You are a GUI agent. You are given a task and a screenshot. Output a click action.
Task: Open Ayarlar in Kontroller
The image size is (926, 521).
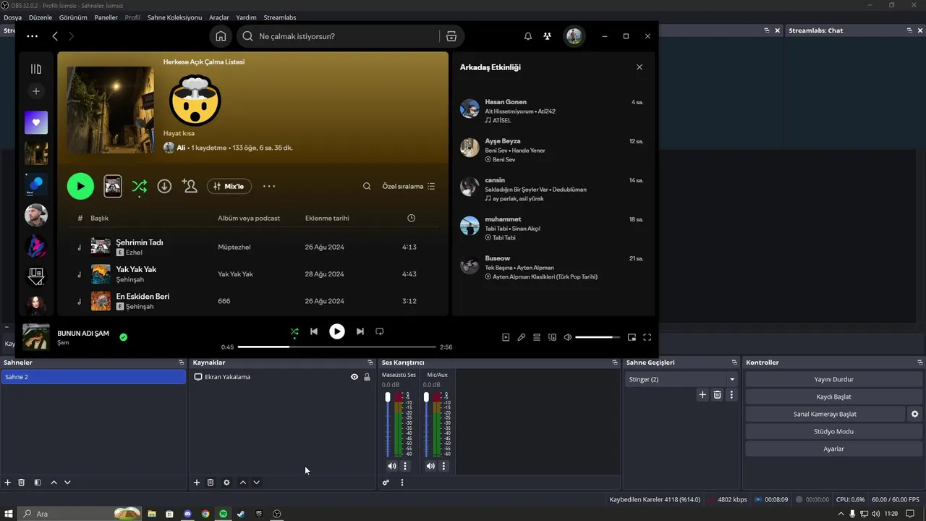[x=834, y=449]
